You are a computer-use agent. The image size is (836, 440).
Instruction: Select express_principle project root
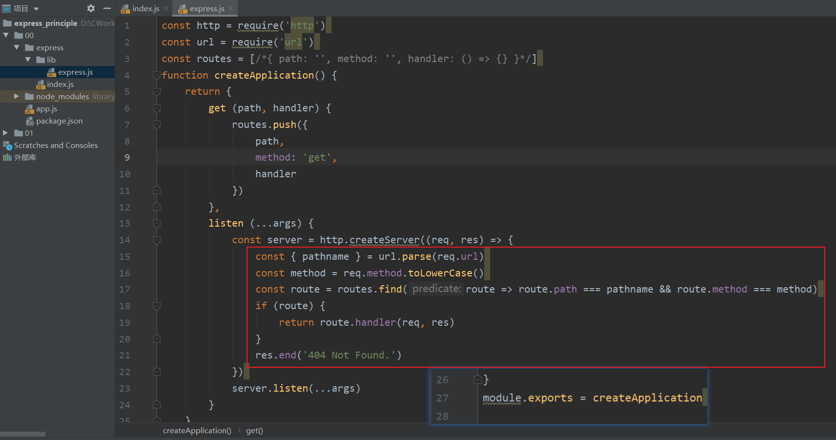click(x=45, y=23)
